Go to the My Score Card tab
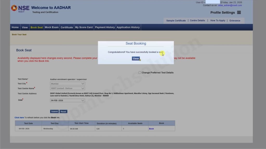Screen dimensions: 266x149 click(x=84, y=27)
